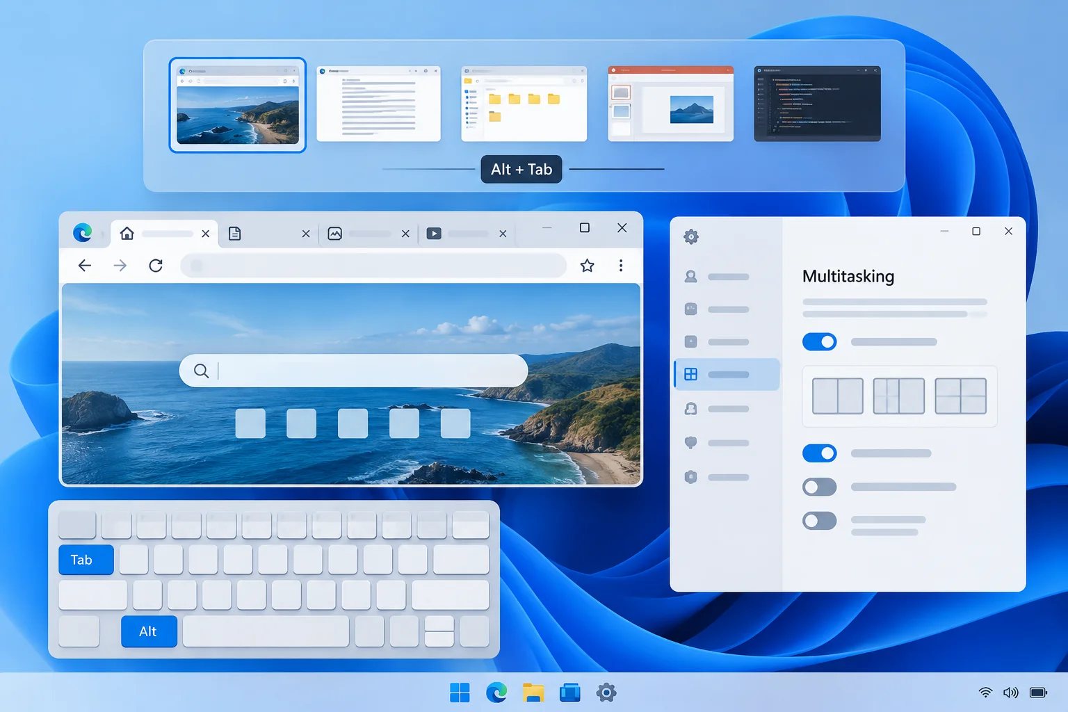Click the browser address bar
This screenshot has height=712, width=1068.
pyautogui.click(x=373, y=266)
